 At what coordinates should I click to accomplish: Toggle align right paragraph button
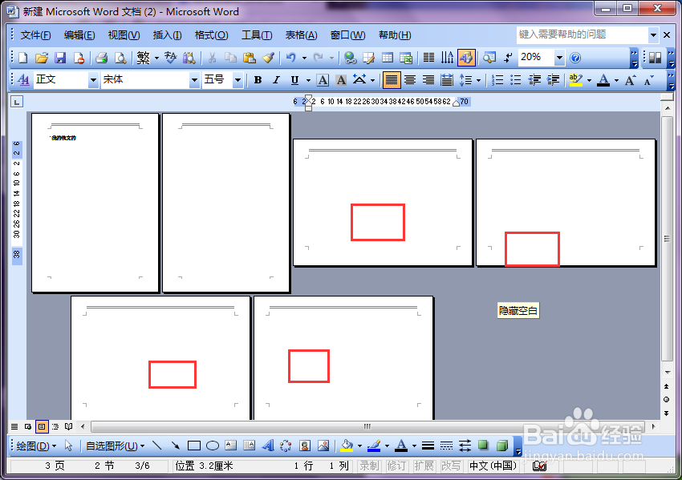(x=428, y=80)
